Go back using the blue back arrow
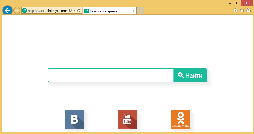 click(8, 10)
